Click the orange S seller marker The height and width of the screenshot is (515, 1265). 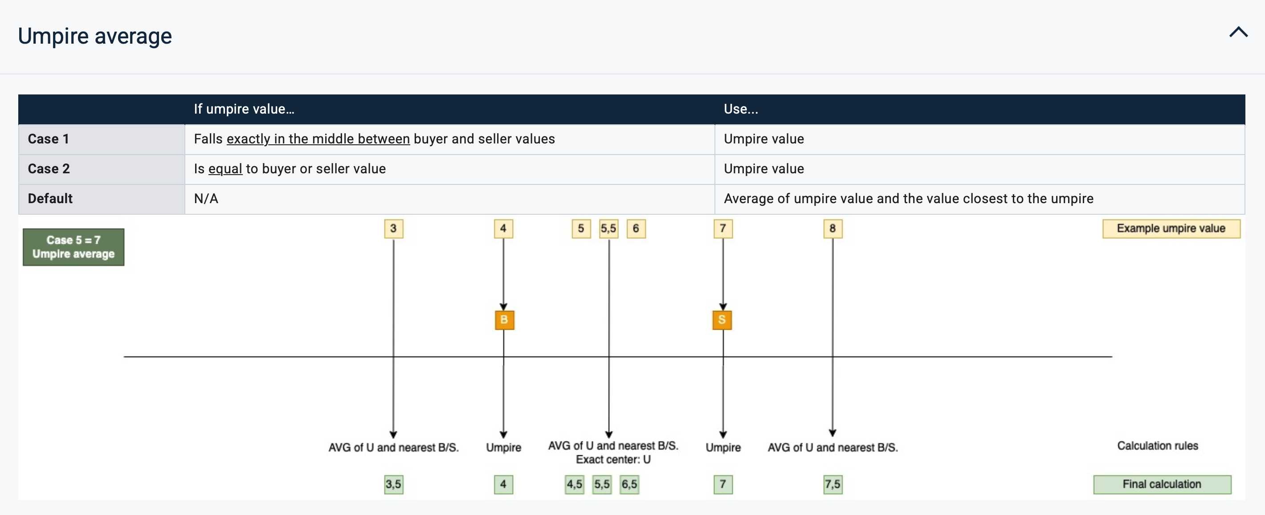tap(722, 320)
